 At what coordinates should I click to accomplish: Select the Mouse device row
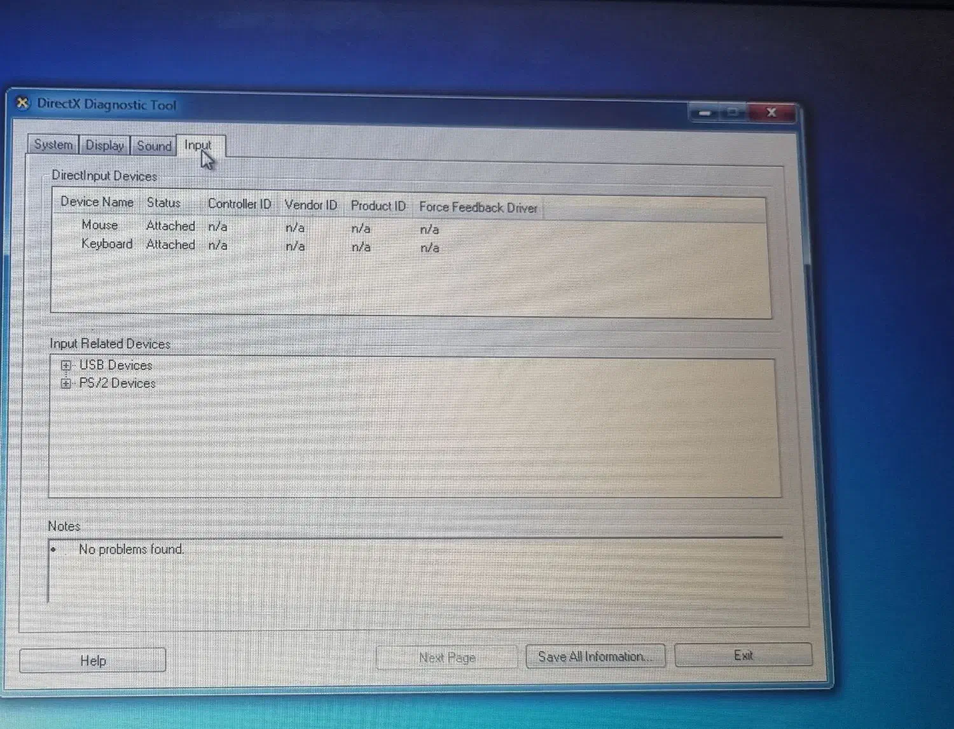click(x=100, y=225)
